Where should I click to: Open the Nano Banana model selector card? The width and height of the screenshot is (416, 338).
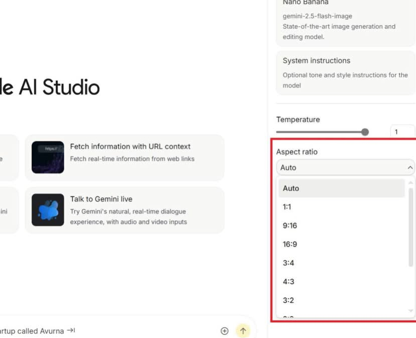click(346, 23)
